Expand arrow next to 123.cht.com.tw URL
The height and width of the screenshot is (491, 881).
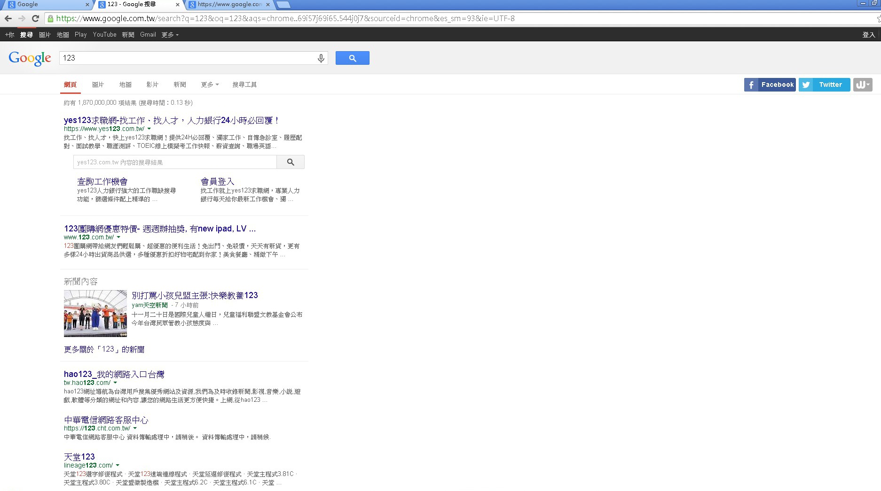coord(135,428)
